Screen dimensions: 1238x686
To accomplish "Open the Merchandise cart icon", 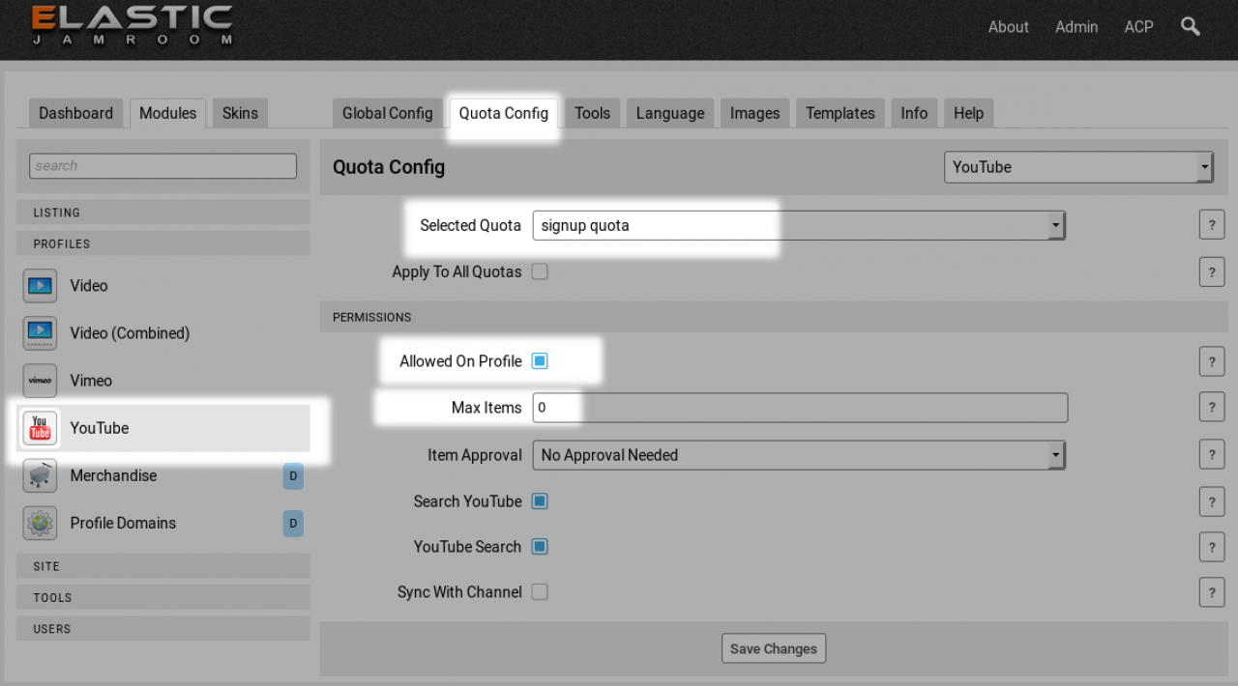I will click(40, 475).
